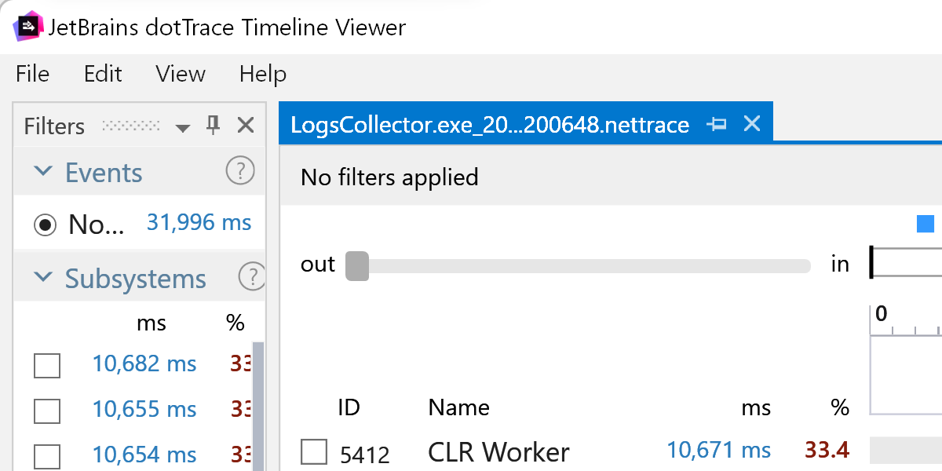Click the thread ID 5412
942x471 pixels.
tap(364, 454)
